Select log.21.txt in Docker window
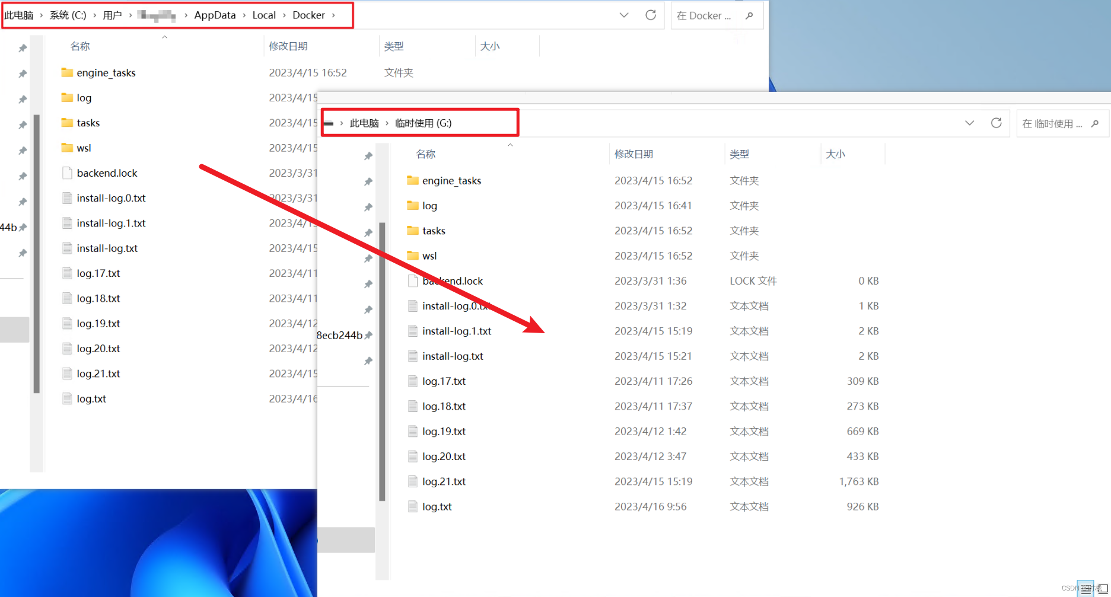Image resolution: width=1111 pixels, height=597 pixels. pos(98,373)
